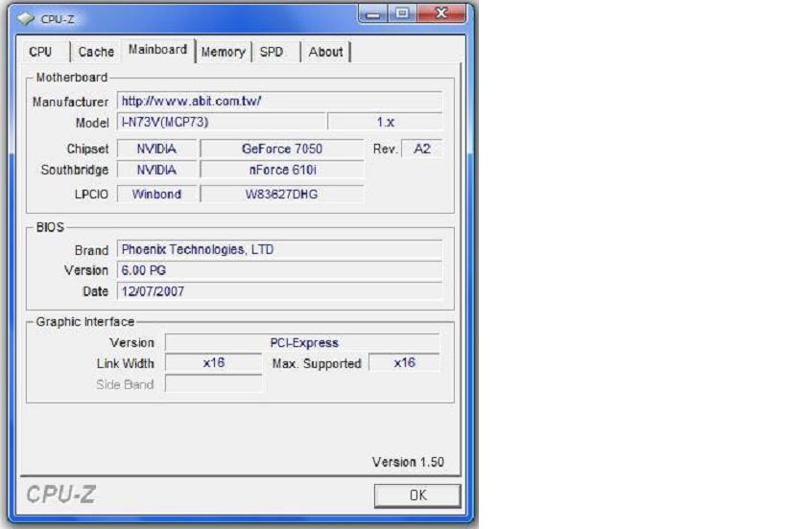Click the empty Side Band field
This screenshot has height=529, width=806.
[x=213, y=383]
